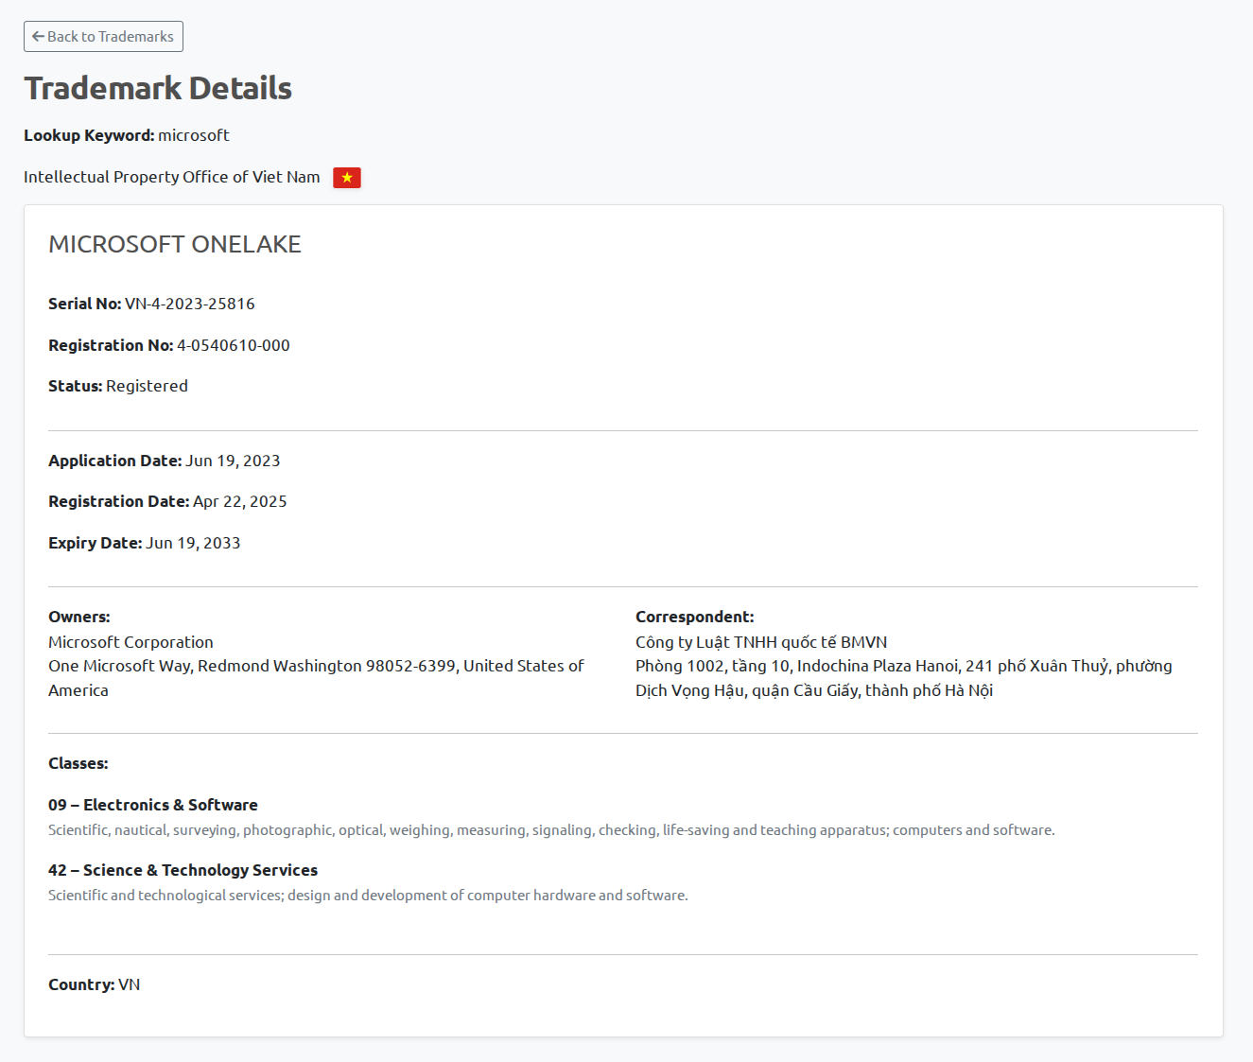The height and width of the screenshot is (1062, 1253).
Task: Select the MICROSOFT ONELAKE trademark title
Action: (x=175, y=244)
